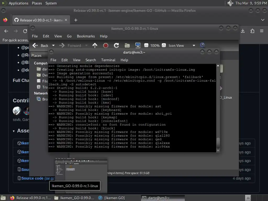
Task: Open the file manager's Bookmarks menu
Action: tap(86, 36)
